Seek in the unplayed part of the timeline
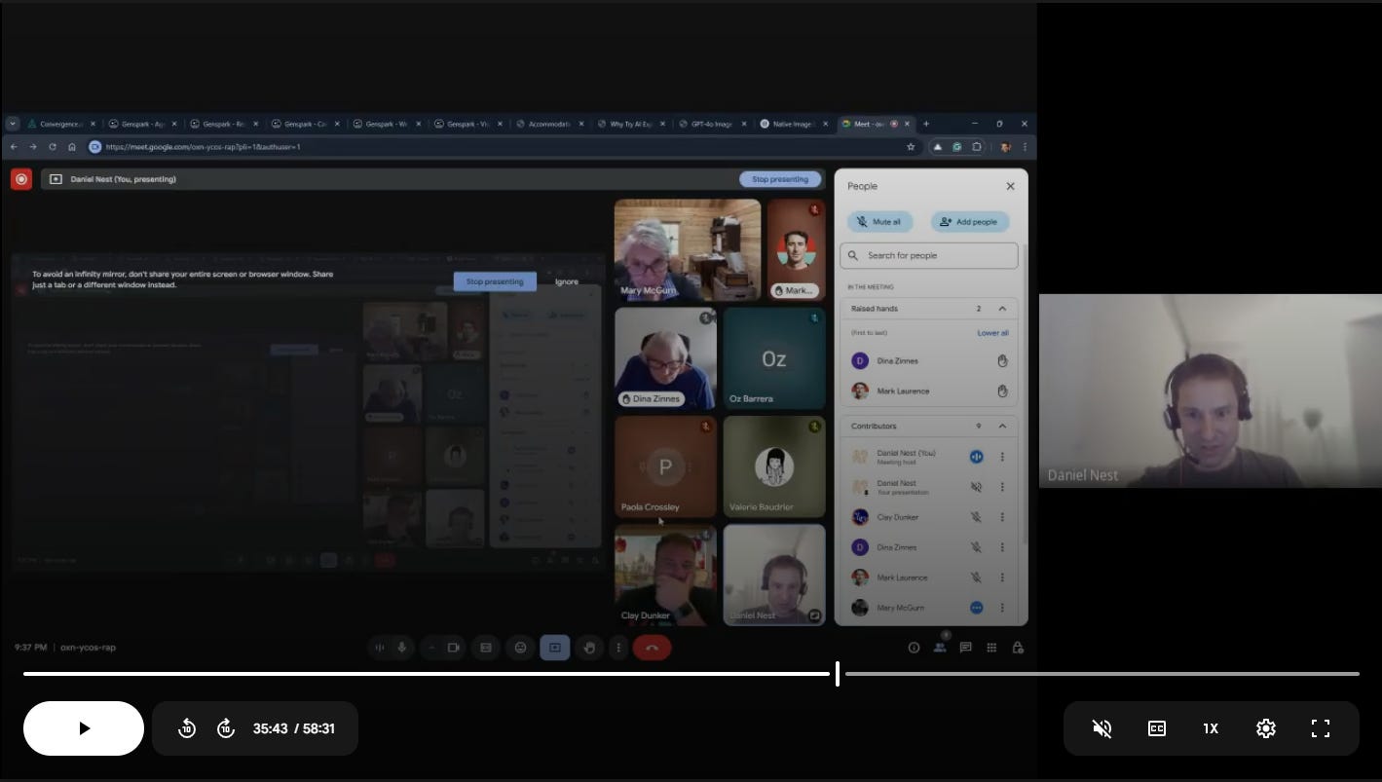 [x=1102, y=673]
